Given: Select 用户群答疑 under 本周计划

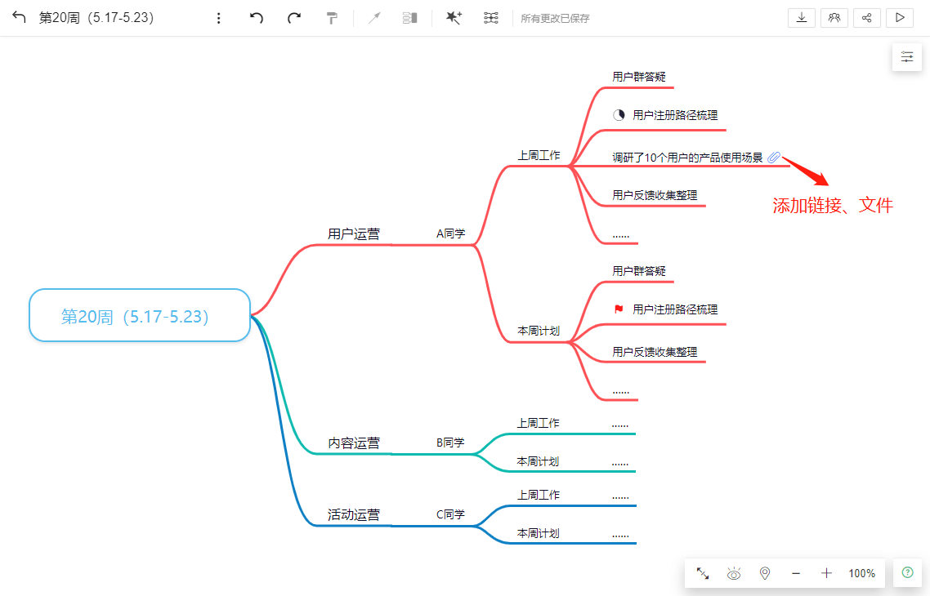Looking at the screenshot, I should [x=639, y=271].
